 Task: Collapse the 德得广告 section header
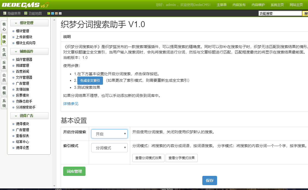tap(29, 116)
